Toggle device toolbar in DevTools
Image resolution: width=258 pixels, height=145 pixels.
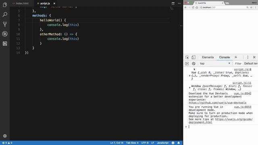[x=193, y=57]
